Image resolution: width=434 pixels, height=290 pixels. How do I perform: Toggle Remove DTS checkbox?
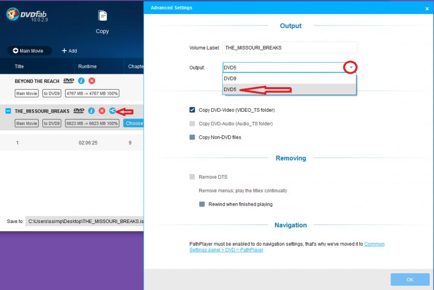192,177
